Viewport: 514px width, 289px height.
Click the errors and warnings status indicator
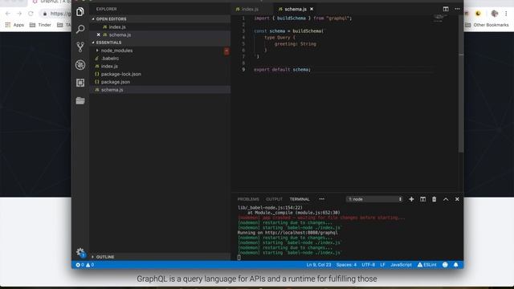click(x=85, y=265)
